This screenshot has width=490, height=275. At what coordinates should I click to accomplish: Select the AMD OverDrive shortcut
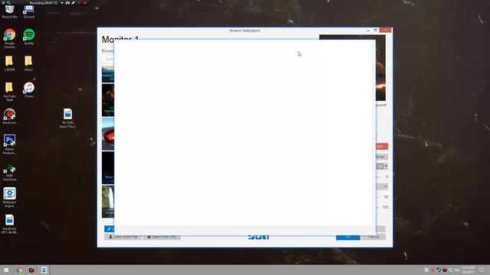(9, 173)
